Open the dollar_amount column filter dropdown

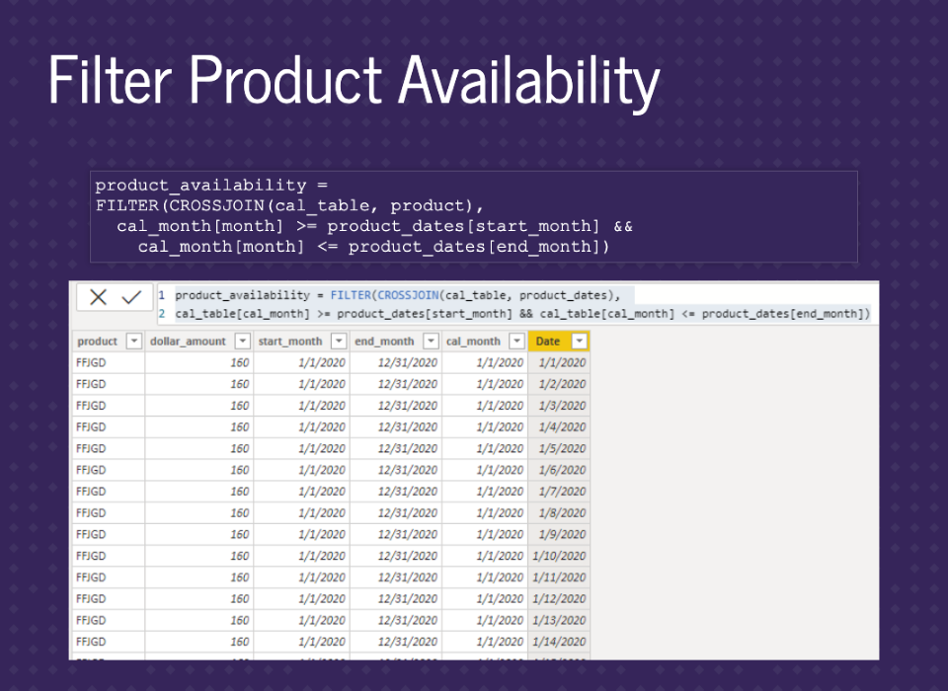tap(242, 342)
